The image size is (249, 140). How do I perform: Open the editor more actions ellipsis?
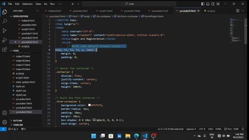coord(243,11)
